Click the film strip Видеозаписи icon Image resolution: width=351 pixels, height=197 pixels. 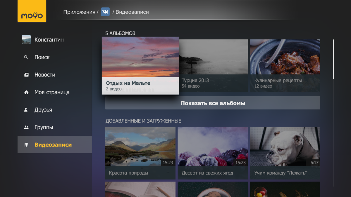point(26,145)
